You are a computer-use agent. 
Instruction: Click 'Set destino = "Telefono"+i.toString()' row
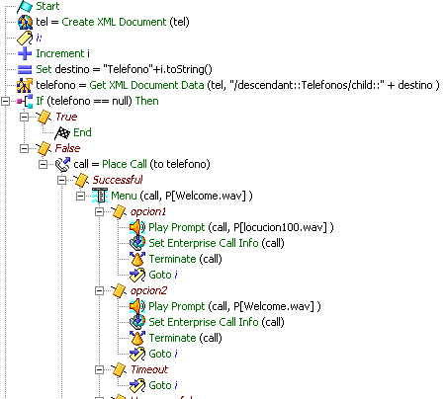point(124,69)
